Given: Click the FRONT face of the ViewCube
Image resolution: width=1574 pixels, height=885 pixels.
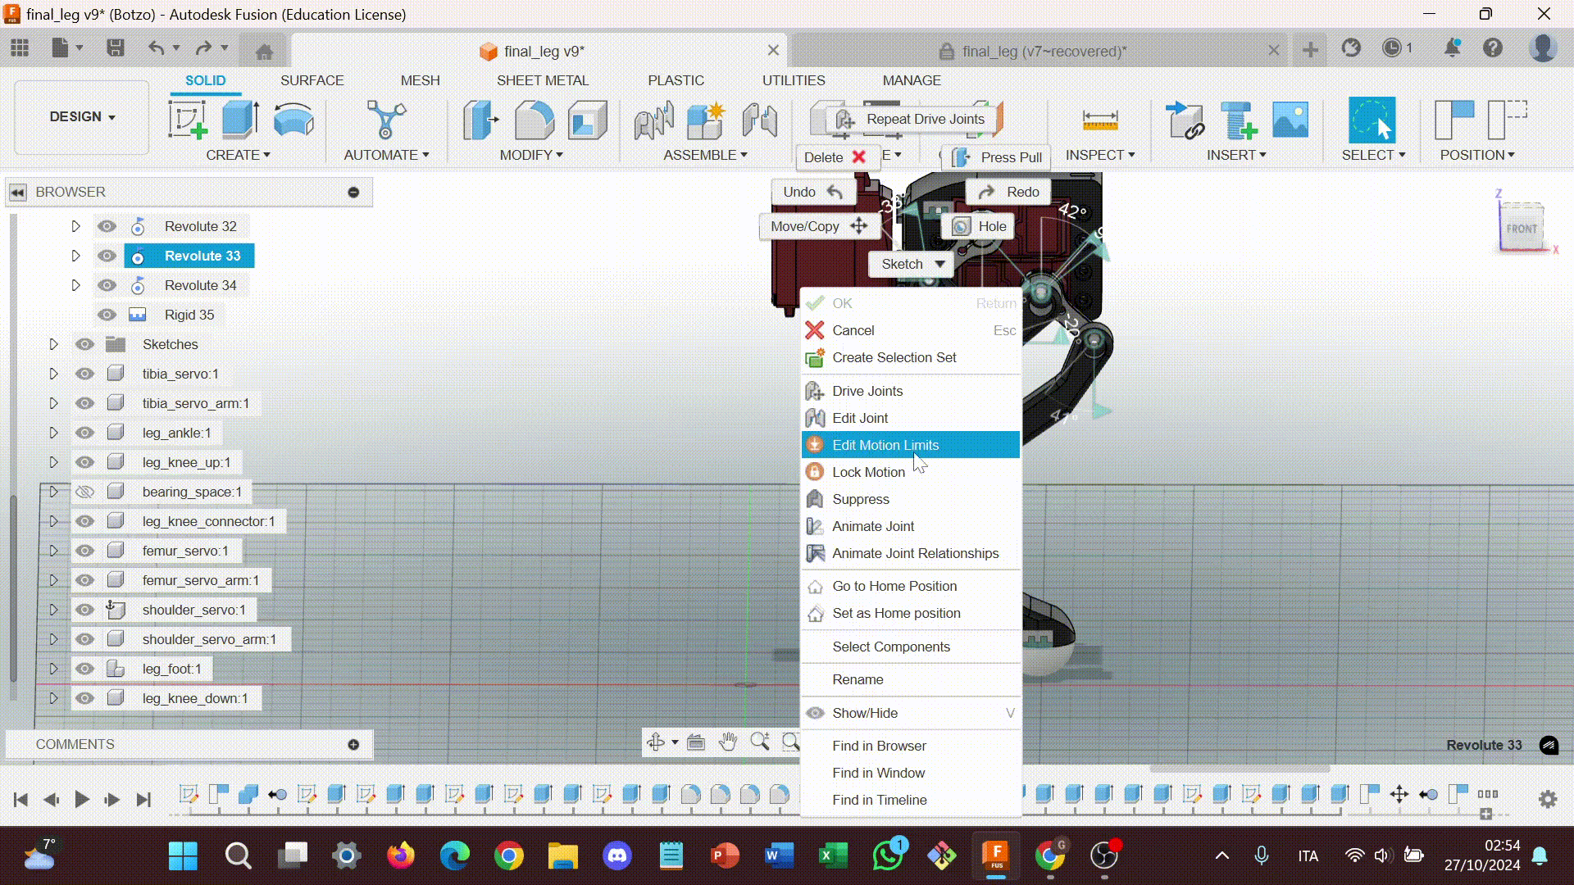Looking at the screenshot, I should (x=1521, y=229).
